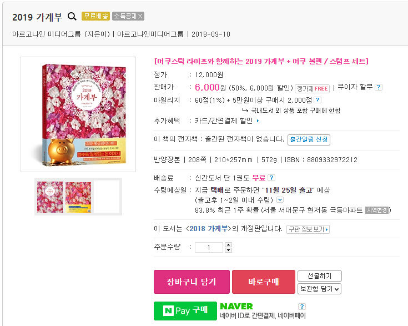Click the order quantity input field

tap(209, 247)
